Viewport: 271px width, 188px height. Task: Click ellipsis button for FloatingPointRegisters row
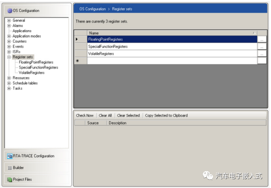[262, 40]
